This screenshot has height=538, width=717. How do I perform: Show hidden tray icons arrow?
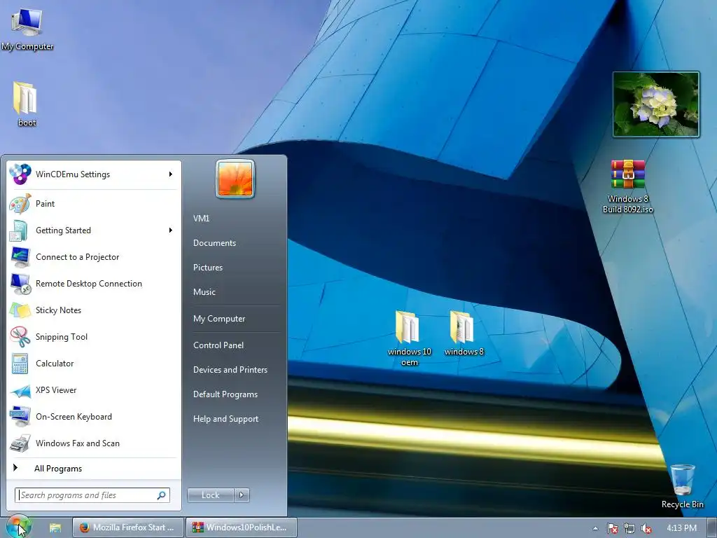pyautogui.click(x=595, y=528)
